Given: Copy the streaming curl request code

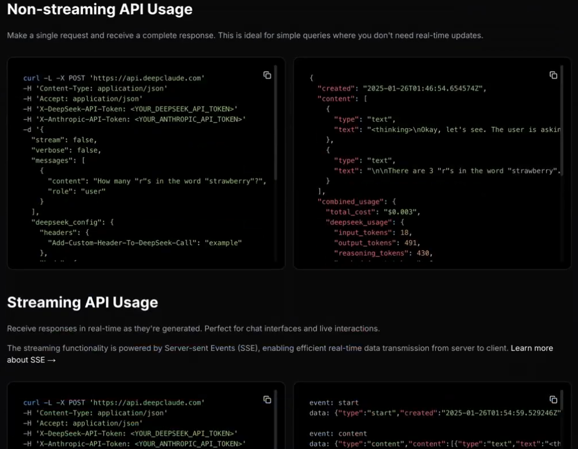Looking at the screenshot, I should pyautogui.click(x=267, y=399).
